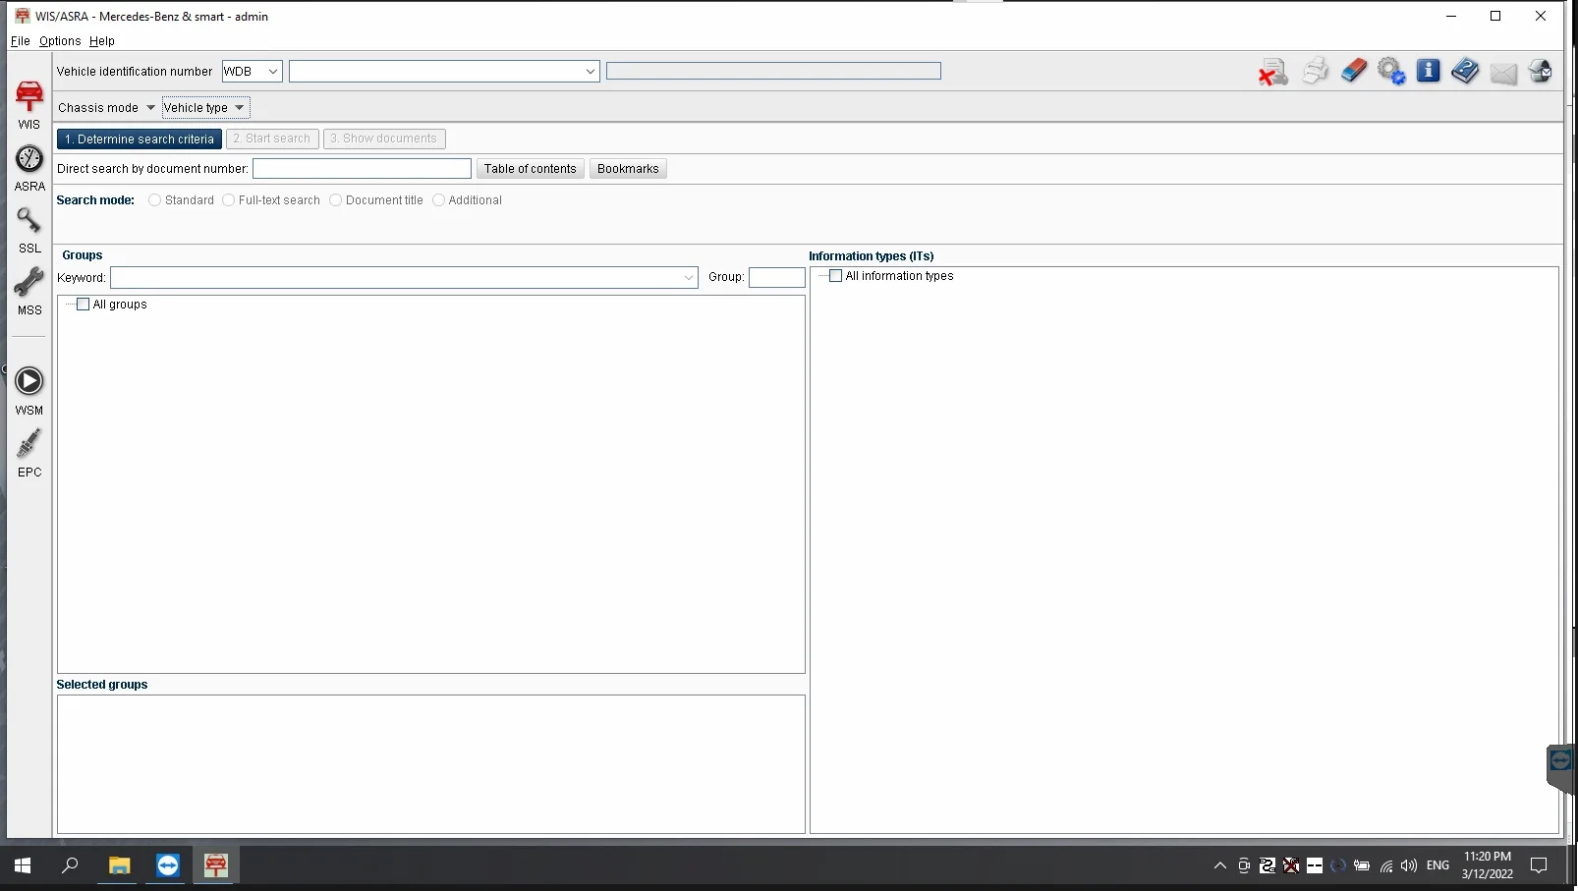Open the help book icon
The image size is (1578, 891).
(1465, 71)
